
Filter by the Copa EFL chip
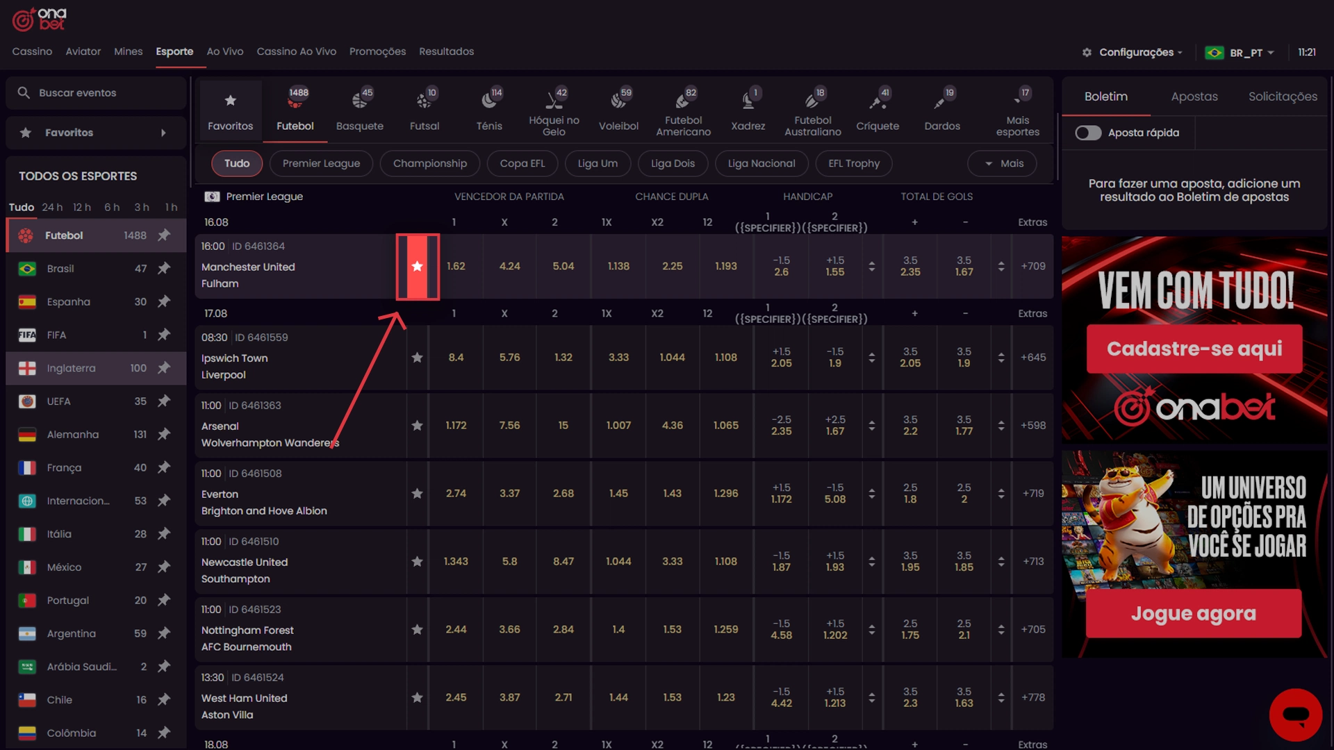(x=522, y=163)
